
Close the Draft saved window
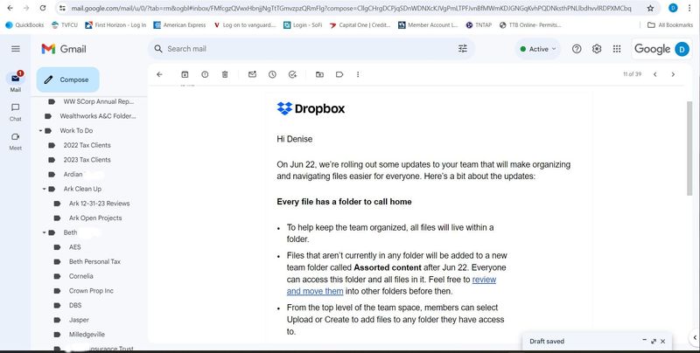(663, 341)
